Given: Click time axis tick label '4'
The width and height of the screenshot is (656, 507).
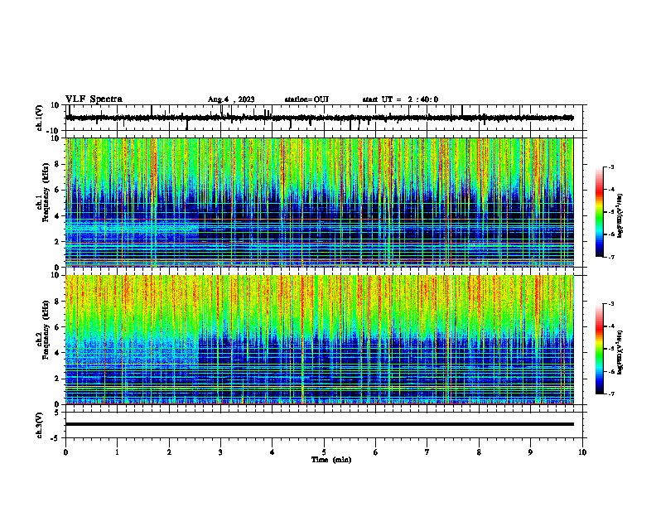Looking at the screenshot, I should pos(273,452).
